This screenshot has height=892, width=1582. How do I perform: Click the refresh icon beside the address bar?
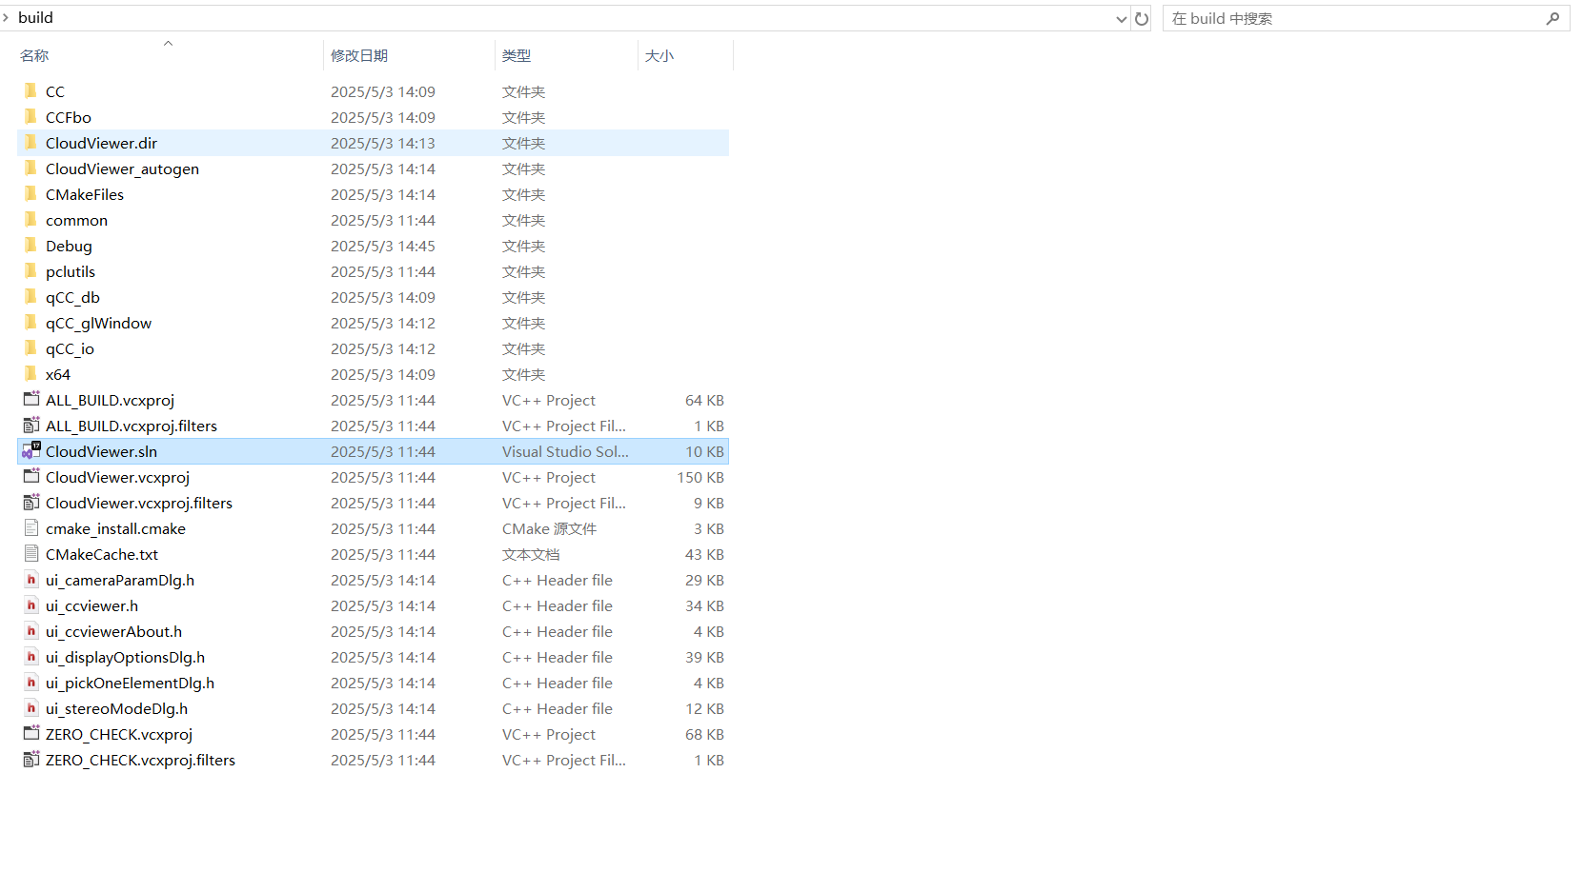[1141, 18]
